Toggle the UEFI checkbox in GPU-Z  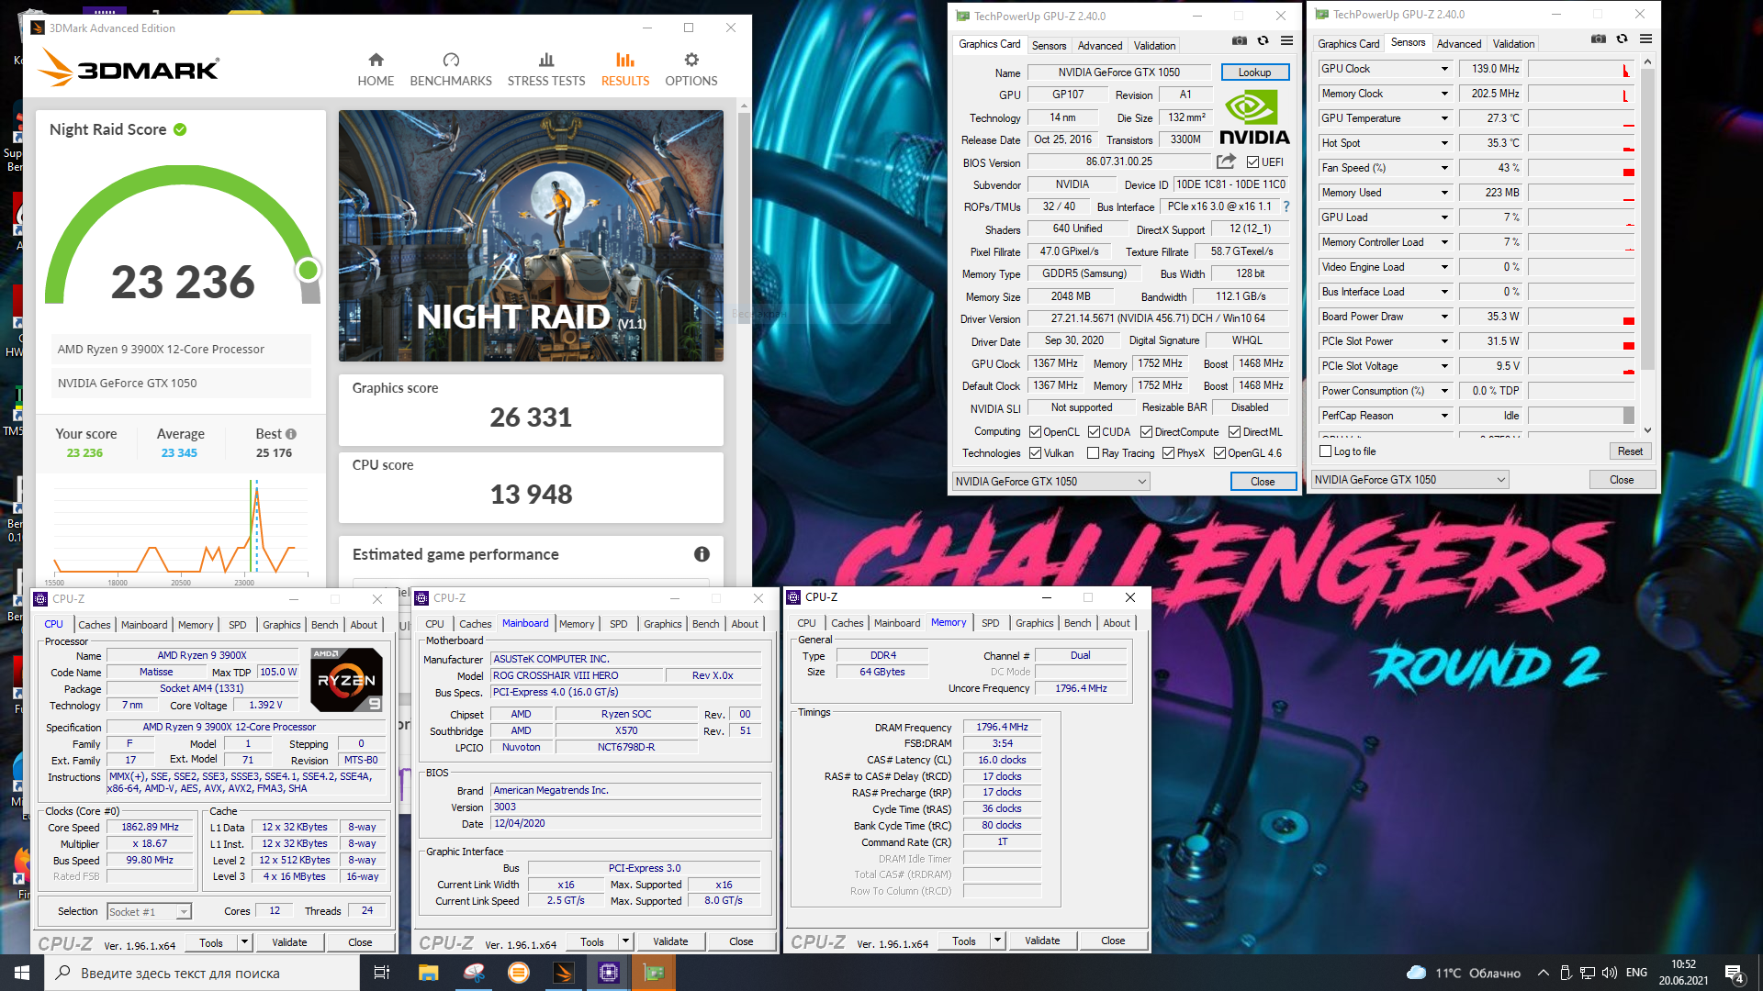point(1253,162)
